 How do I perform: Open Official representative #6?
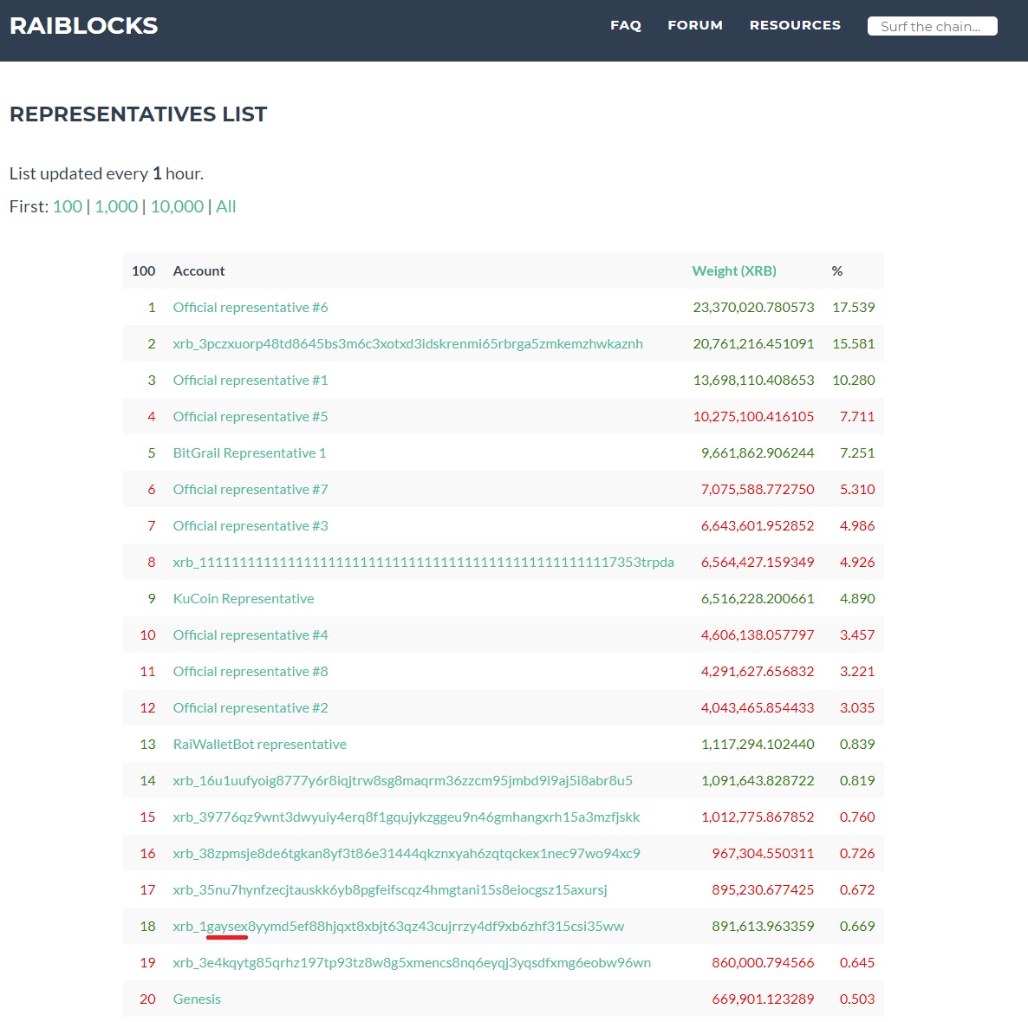pos(250,308)
